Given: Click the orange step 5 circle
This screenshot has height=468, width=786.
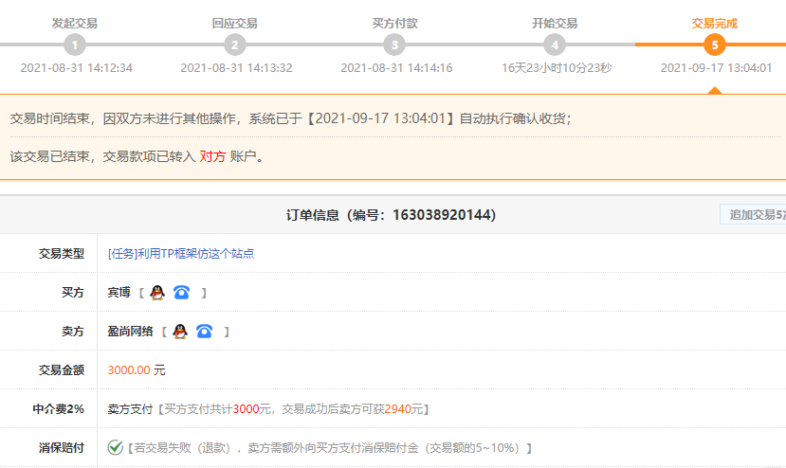Looking at the screenshot, I should [715, 45].
